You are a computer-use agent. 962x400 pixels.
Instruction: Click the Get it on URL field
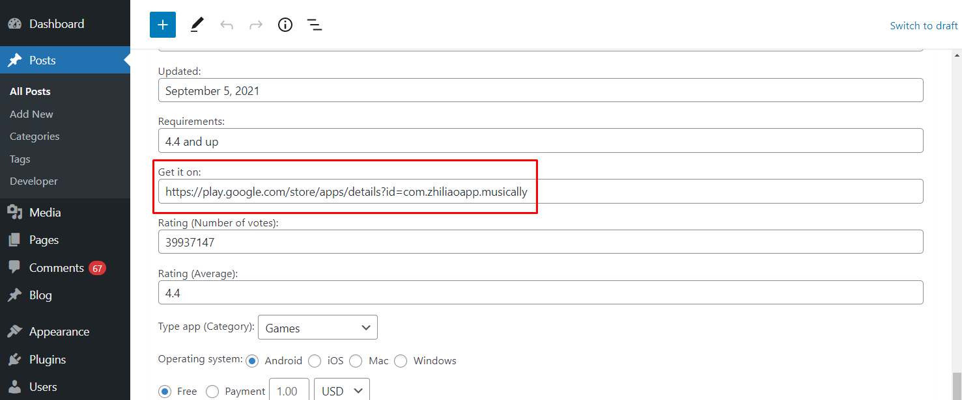point(541,191)
